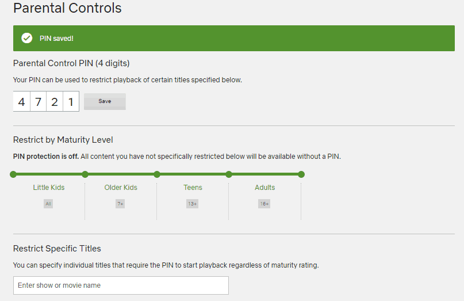
Task: Click the rightmost maturity slider point
Action: coord(301,174)
